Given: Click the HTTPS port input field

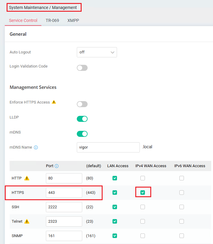Looking at the screenshot, I should pyautogui.click(x=64, y=192).
